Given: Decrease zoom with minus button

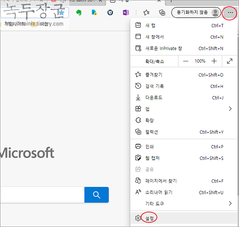Looking at the screenshot, I should [185, 61].
